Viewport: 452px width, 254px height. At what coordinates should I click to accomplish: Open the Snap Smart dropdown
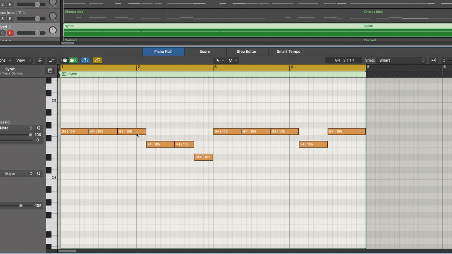pyautogui.click(x=401, y=60)
